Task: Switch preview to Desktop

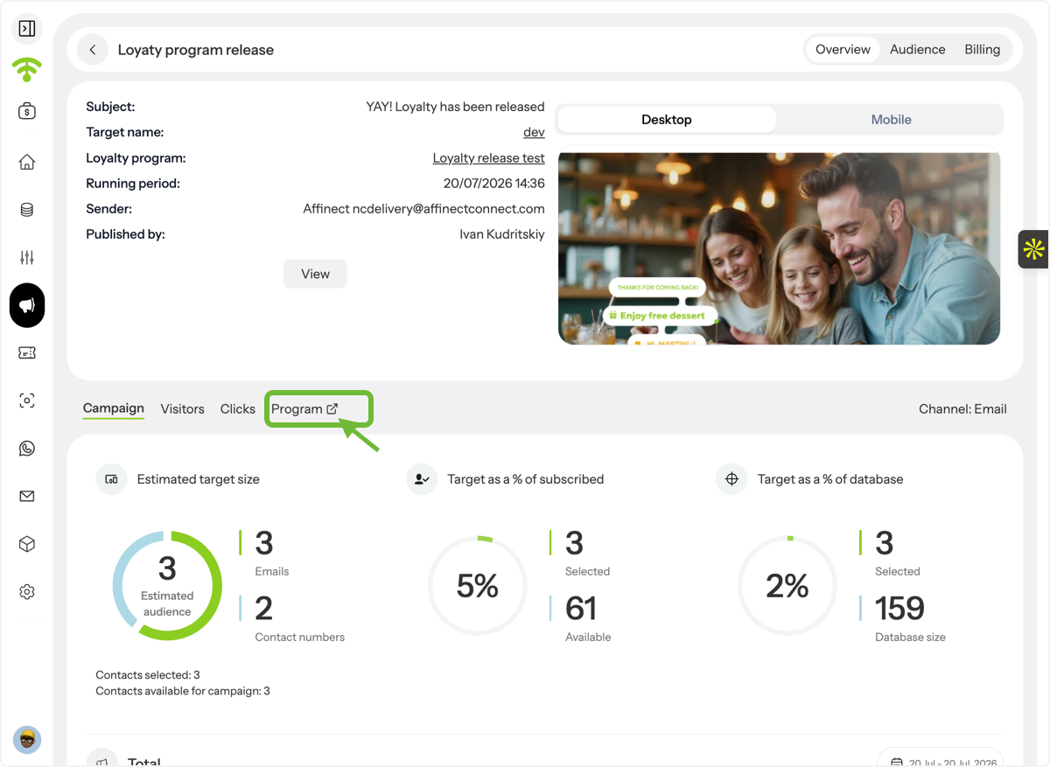Action: point(666,120)
